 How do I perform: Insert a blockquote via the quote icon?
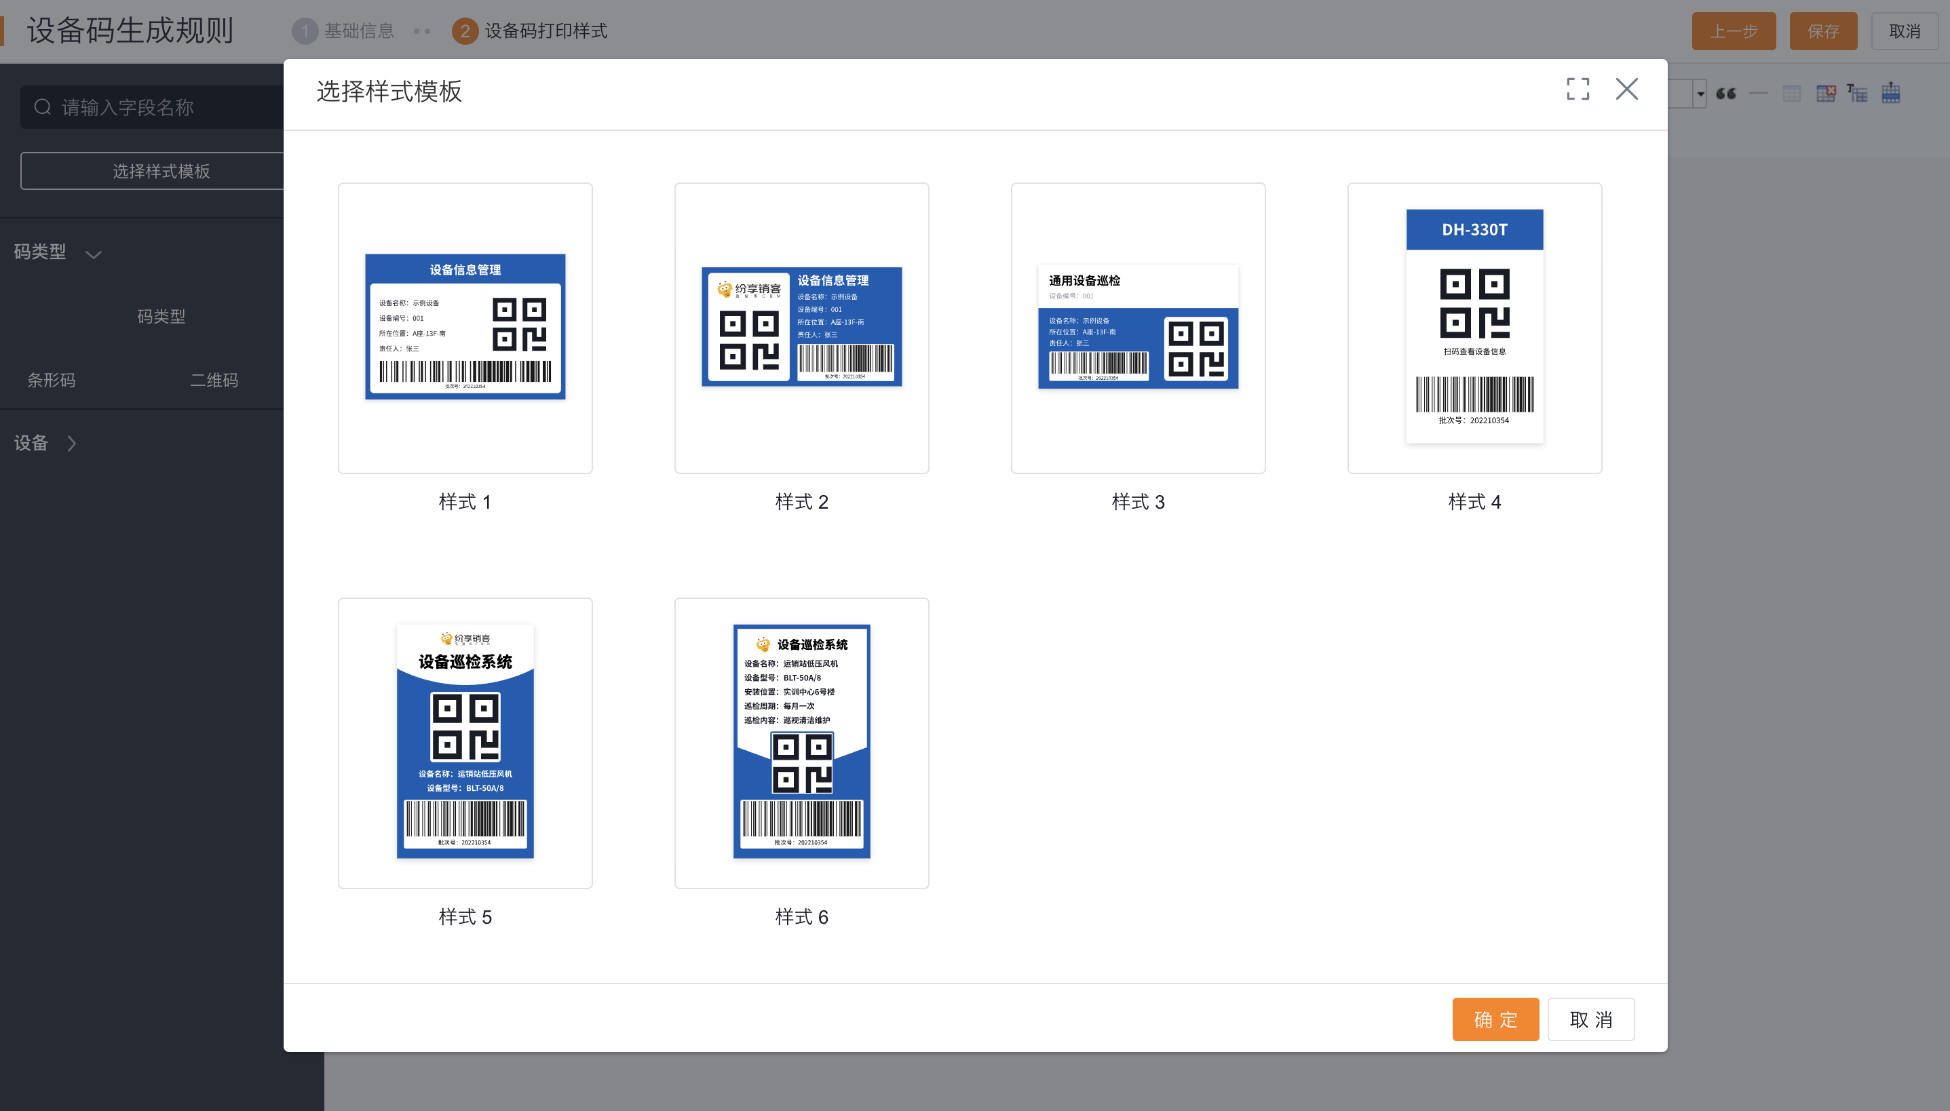click(1725, 93)
